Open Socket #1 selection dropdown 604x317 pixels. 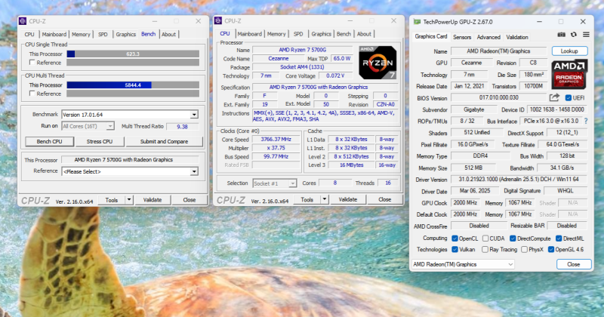[x=292, y=183]
